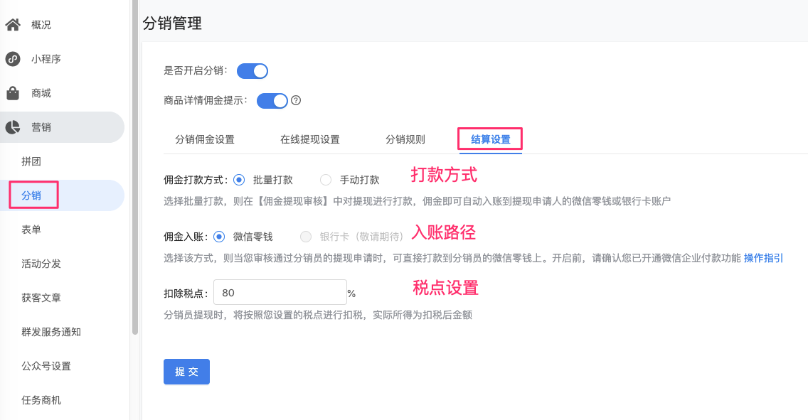Click the 扣除税点 percentage input field
The width and height of the screenshot is (808, 420).
pos(280,292)
